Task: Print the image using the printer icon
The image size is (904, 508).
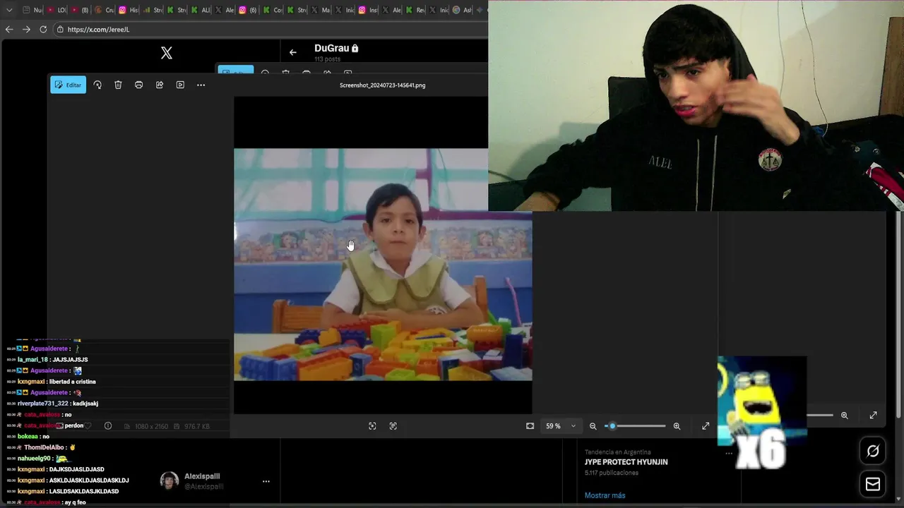Action: point(138,85)
